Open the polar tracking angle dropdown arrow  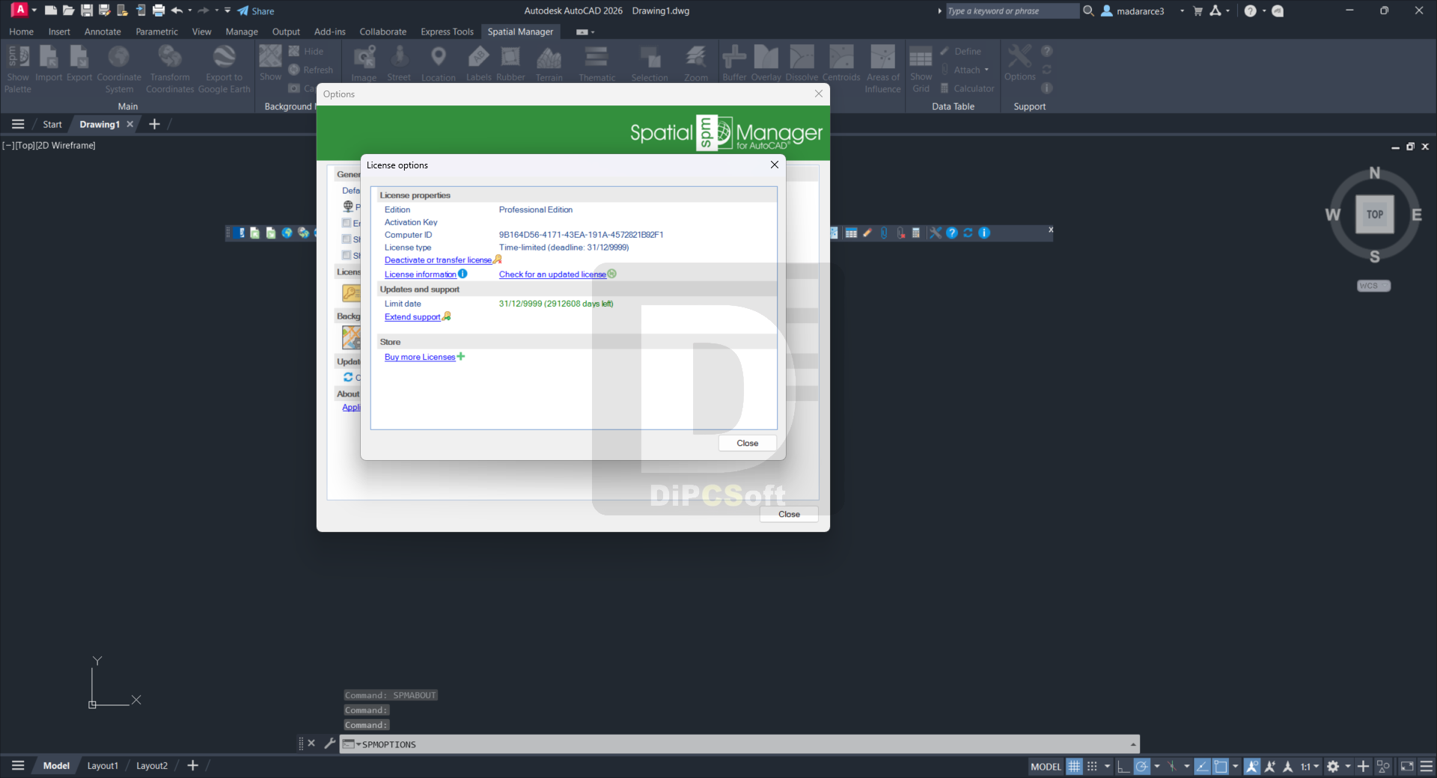(1157, 766)
